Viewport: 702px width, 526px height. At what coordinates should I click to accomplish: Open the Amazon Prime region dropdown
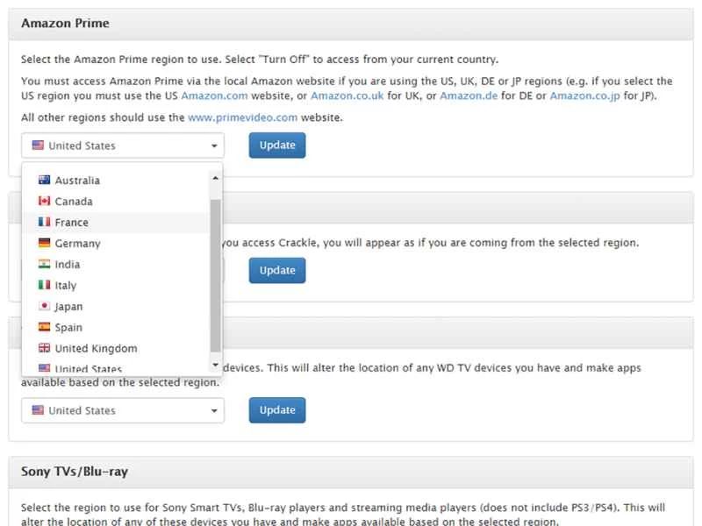tap(123, 146)
